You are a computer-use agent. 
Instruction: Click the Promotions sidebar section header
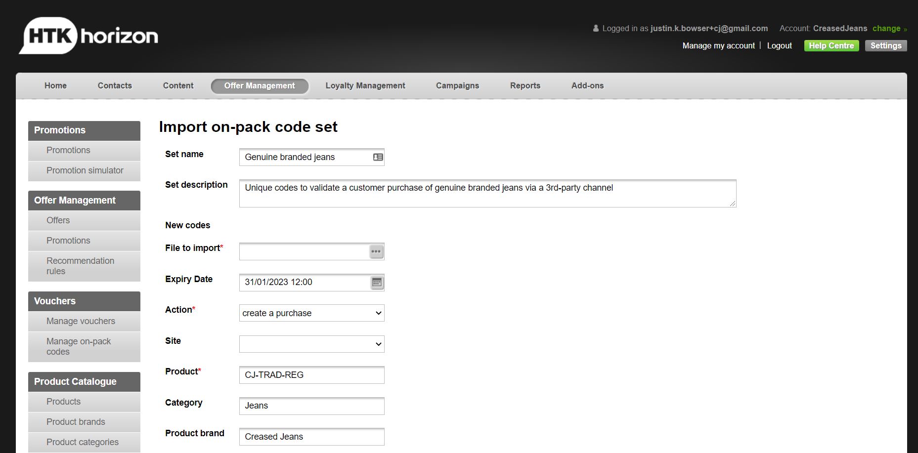tap(84, 130)
